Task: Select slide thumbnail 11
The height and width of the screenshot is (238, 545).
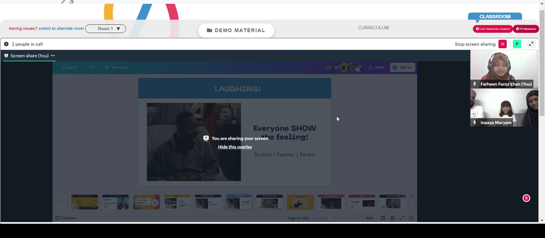Action: click(x=177, y=202)
